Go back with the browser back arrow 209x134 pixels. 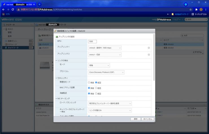pyautogui.click(x=3, y=10)
